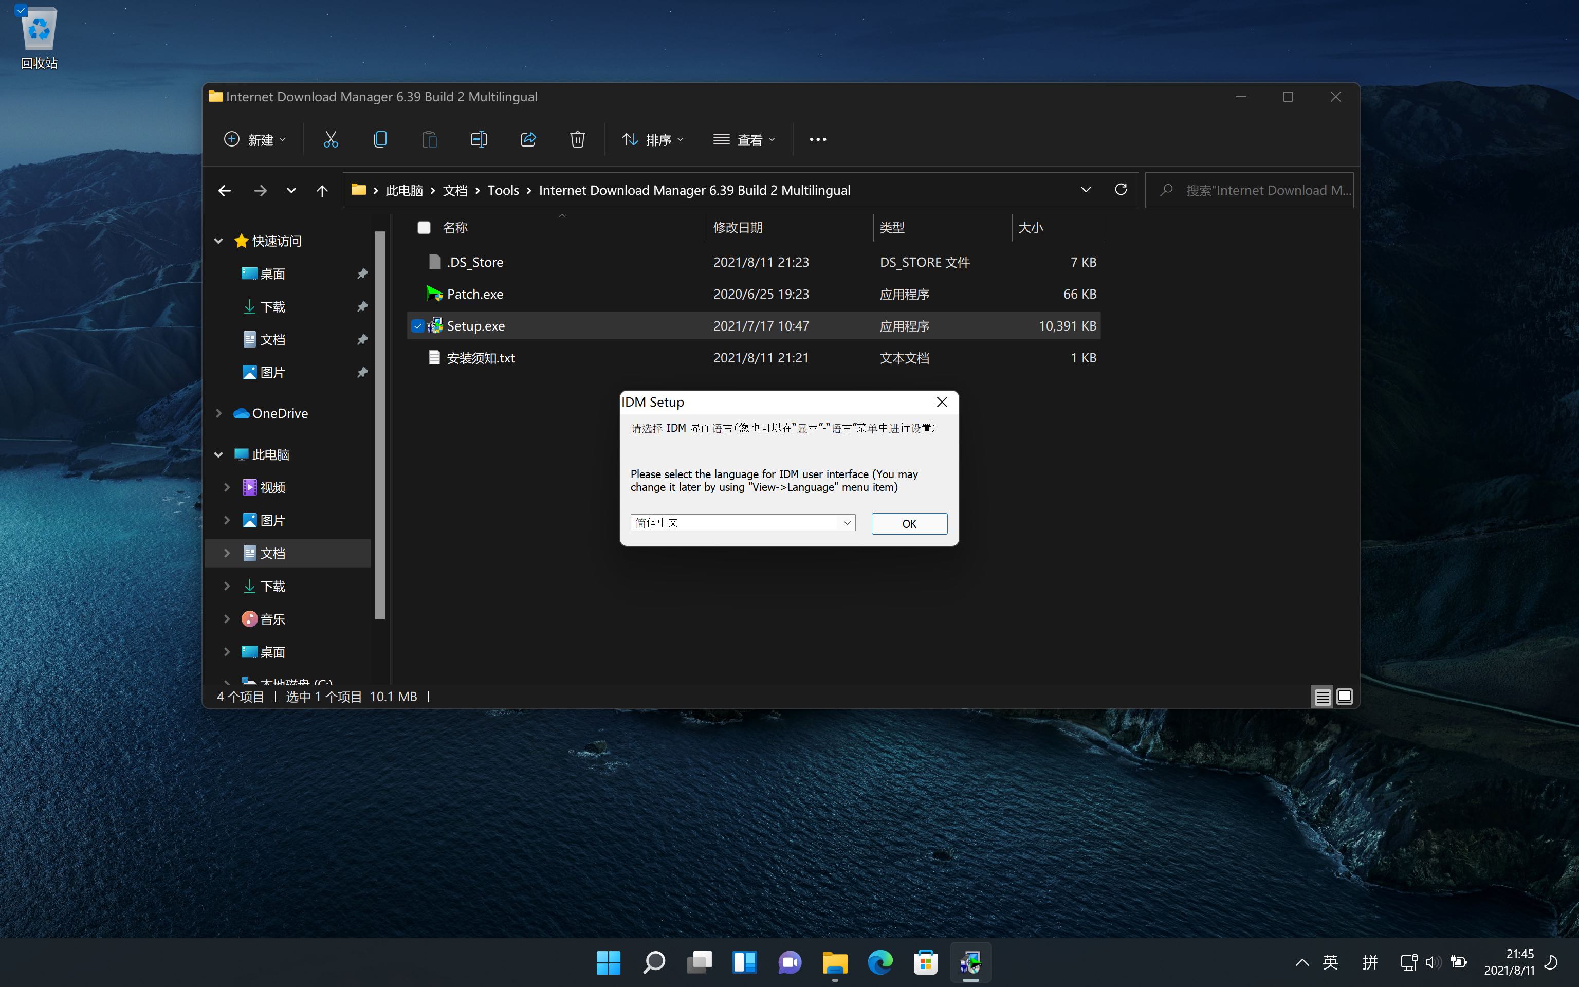Image resolution: width=1579 pixels, height=987 pixels.
Task: Open the 查看 view menu
Action: pyautogui.click(x=744, y=140)
